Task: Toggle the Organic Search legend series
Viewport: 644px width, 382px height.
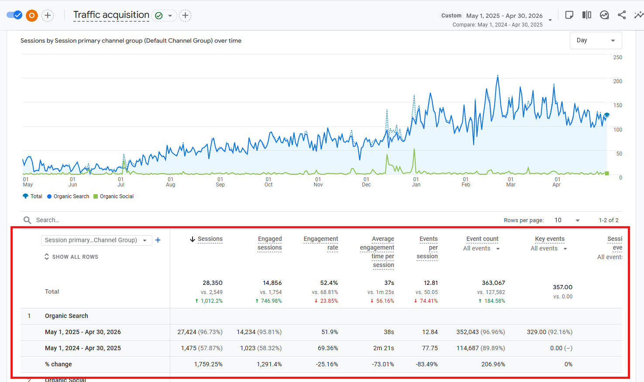Action: point(68,196)
